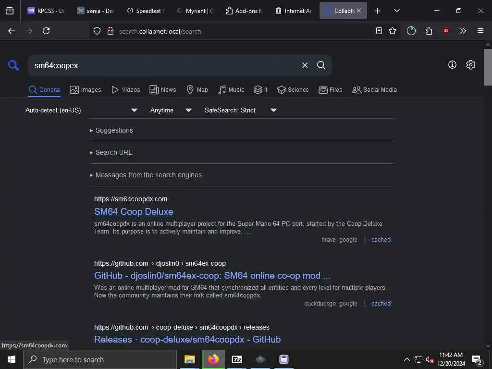492x369 pixels.
Task: Switch to Add-ons tab
Action: pos(244,11)
